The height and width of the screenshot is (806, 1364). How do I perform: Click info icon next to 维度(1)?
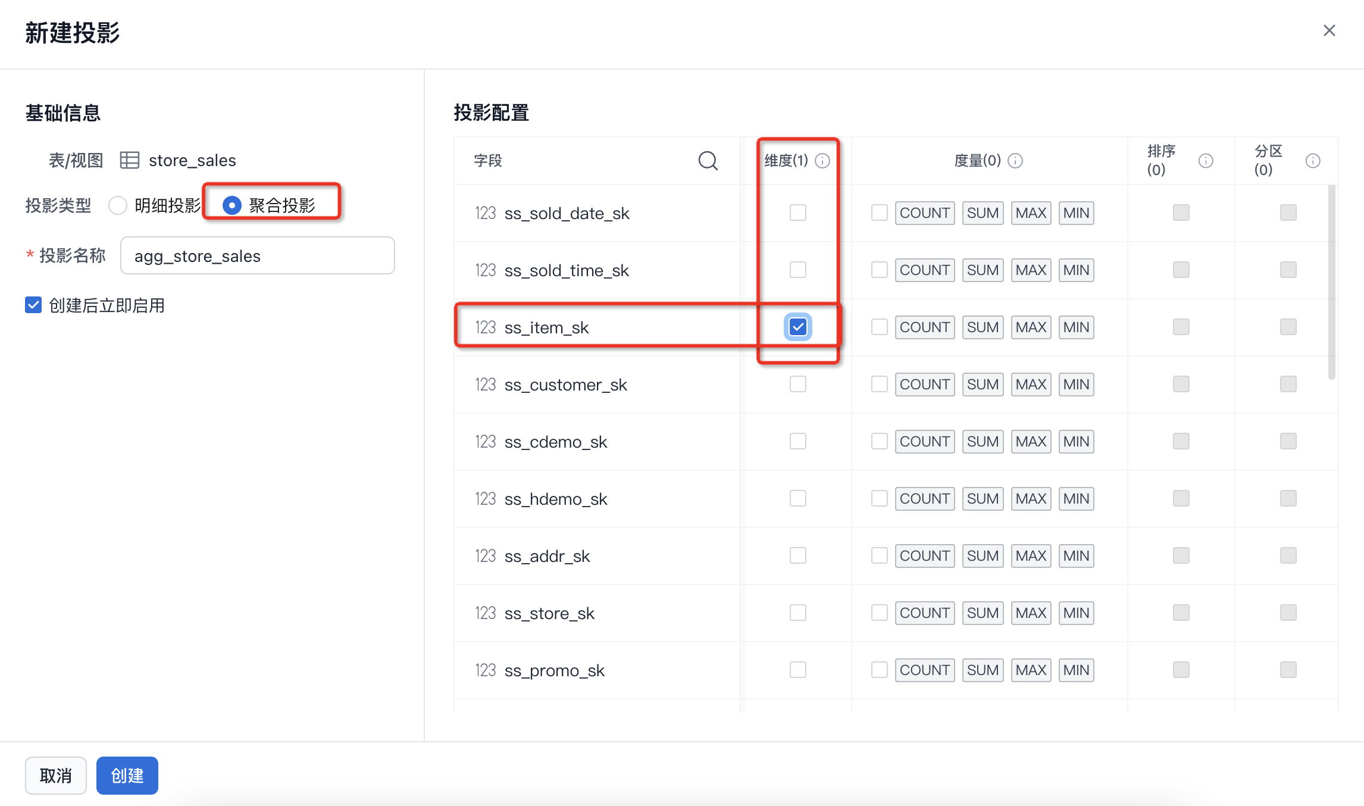pos(822,161)
